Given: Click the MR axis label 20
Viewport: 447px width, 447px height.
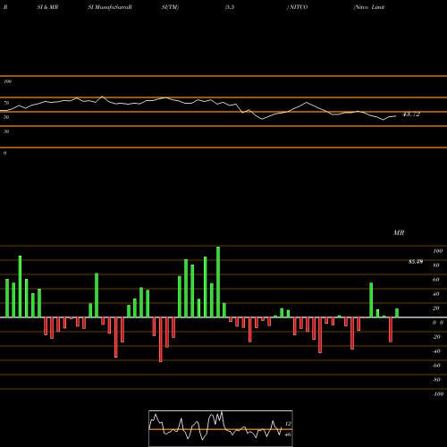Looking at the screenshot, I should click(436, 308).
